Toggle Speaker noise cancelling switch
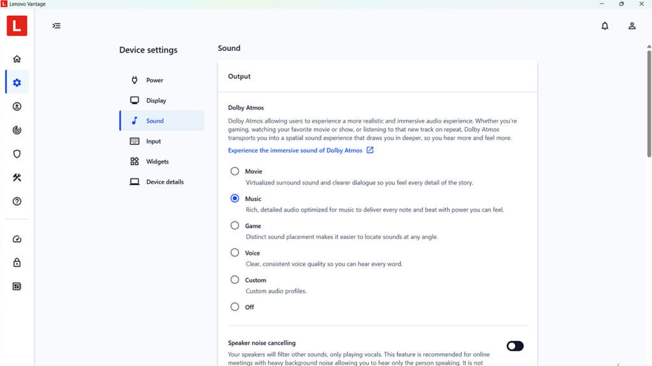The height and width of the screenshot is (366, 652). point(514,346)
